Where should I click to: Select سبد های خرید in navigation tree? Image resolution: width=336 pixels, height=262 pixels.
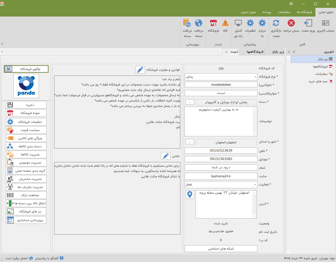click(x=313, y=81)
